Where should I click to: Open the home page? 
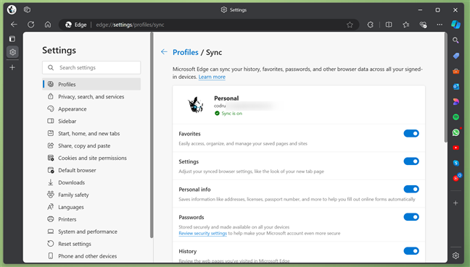(x=48, y=25)
